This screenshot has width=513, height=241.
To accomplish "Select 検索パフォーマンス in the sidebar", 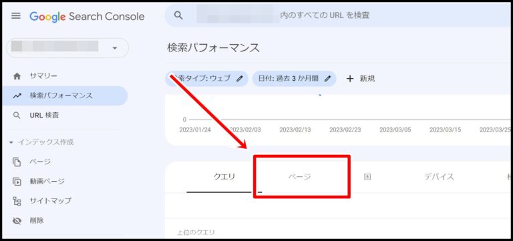I will click(x=65, y=96).
